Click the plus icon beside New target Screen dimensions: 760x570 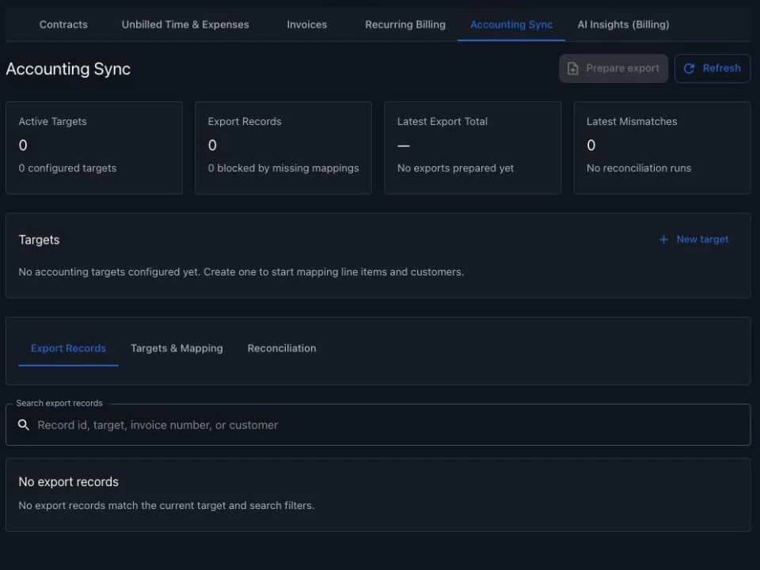[x=663, y=239]
